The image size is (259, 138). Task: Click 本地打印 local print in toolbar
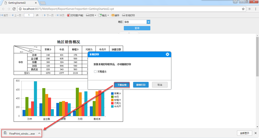(x=129, y=15)
